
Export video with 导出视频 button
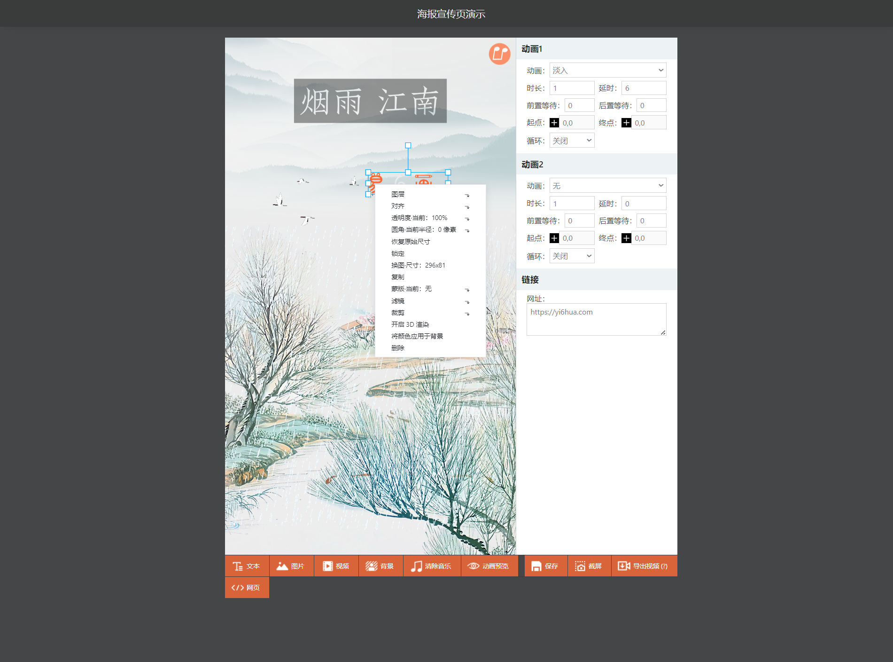[644, 566]
